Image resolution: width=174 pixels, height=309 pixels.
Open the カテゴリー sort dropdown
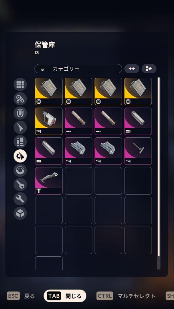78,69
